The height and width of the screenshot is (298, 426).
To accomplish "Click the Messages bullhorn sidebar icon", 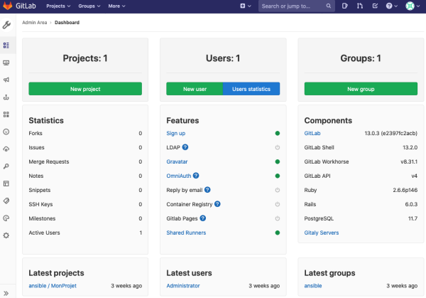I will (x=6, y=80).
